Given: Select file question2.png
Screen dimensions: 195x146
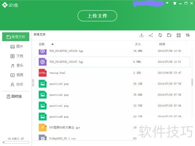Looking at the screenshot, I should pyautogui.click(x=112, y=95).
